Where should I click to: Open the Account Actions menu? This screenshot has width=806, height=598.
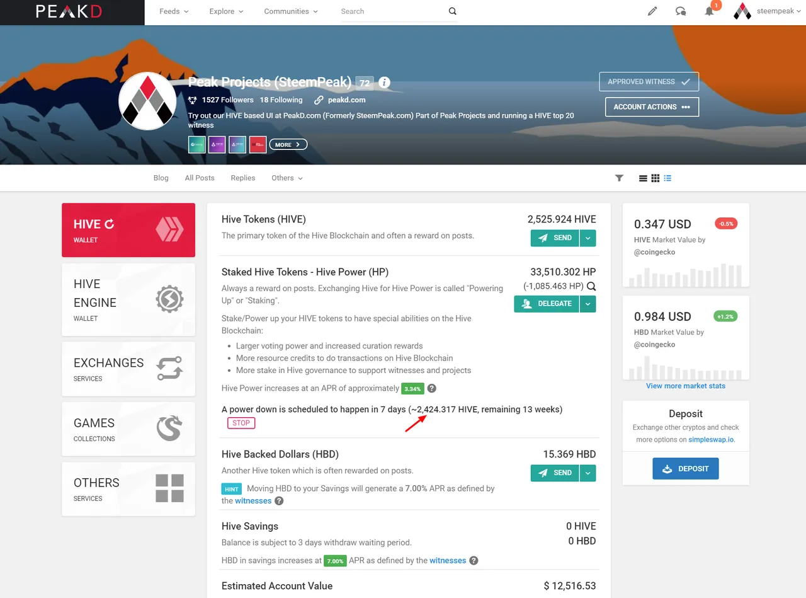click(x=652, y=107)
